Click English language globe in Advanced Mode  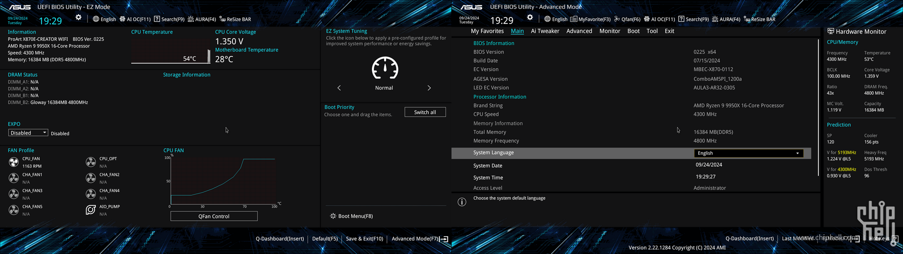tap(556, 19)
